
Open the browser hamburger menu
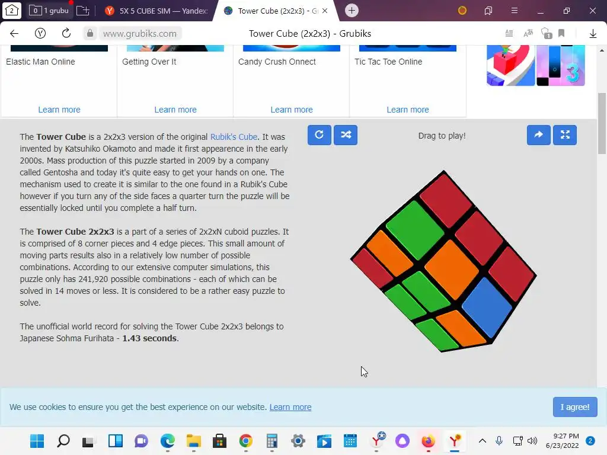point(515,11)
